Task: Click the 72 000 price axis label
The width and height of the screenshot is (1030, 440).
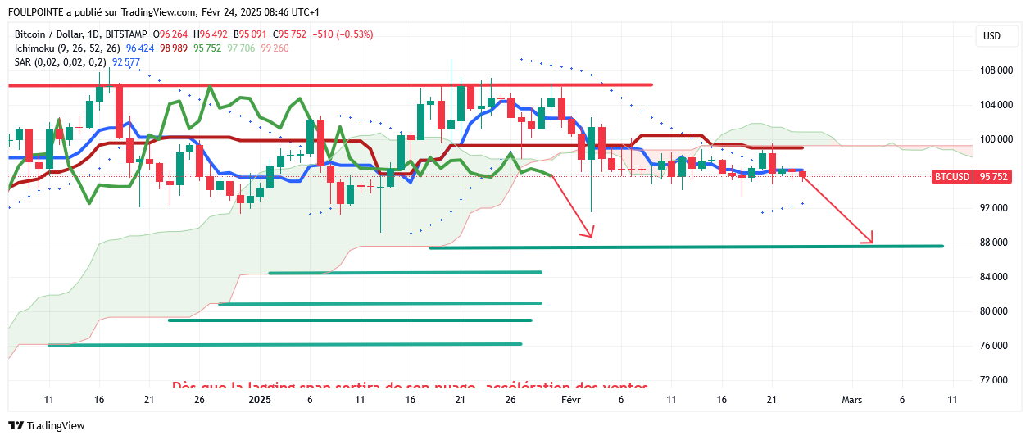Action: click(x=992, y=380)
